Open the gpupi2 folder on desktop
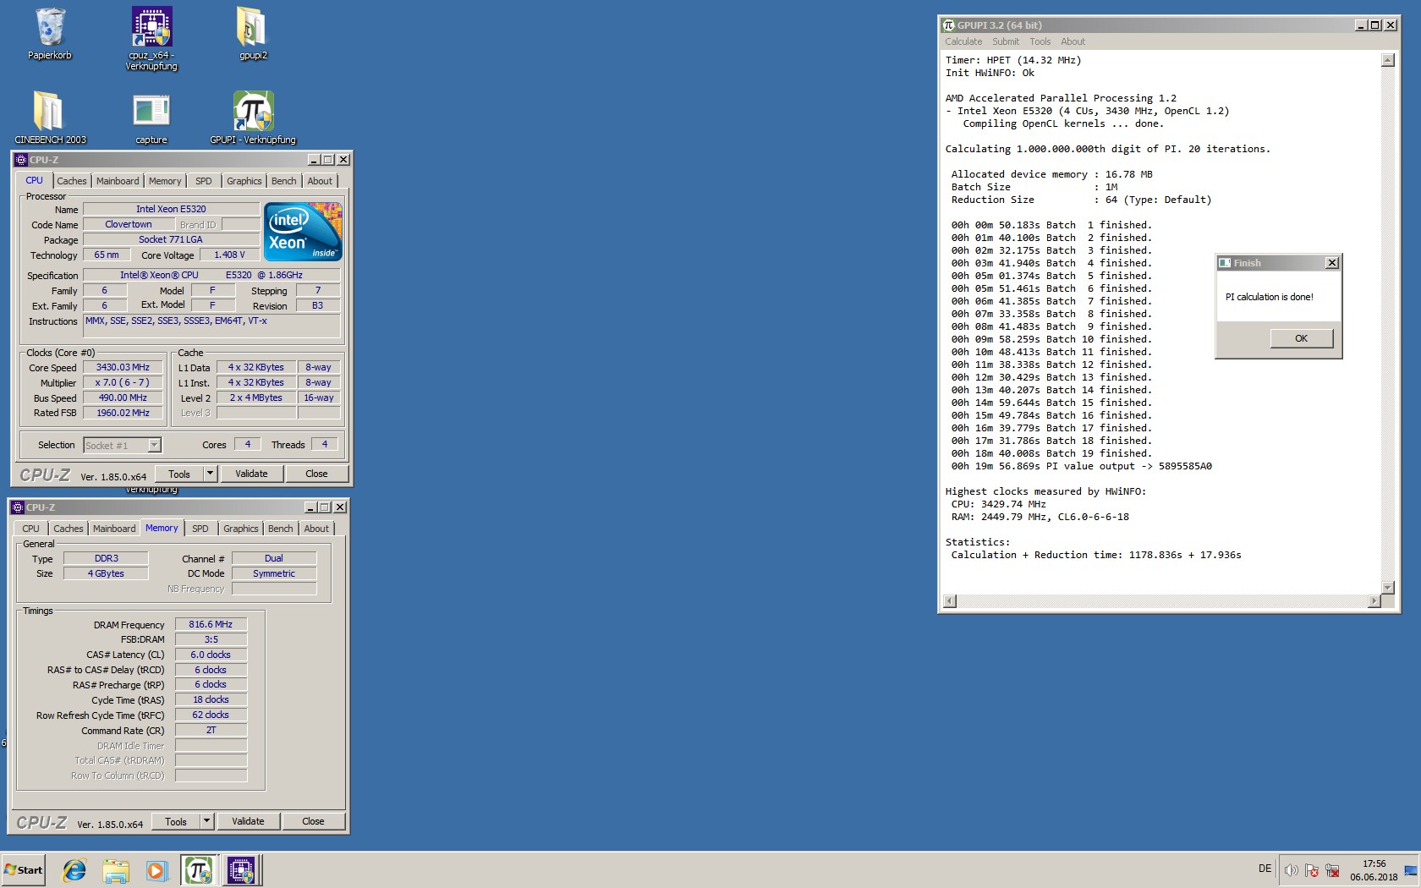 252,34
